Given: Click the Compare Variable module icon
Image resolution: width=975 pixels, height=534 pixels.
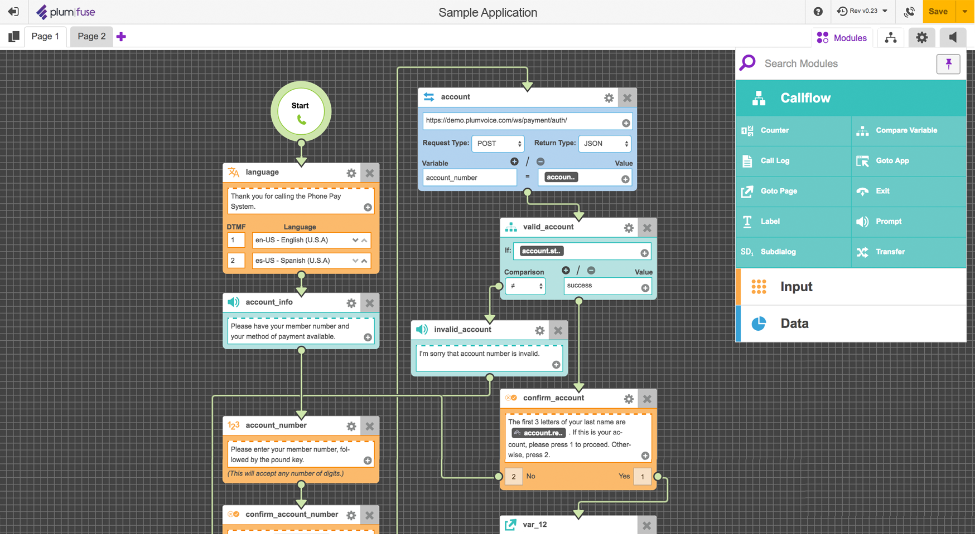Looking at the screenshot, I should click(x=862, y=130).
